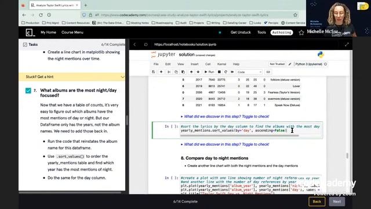
Task: Open the Course Menu
Action: point(72,33)
